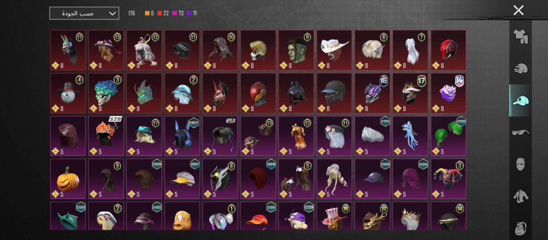Select the snowman with black hat item
The image size is (548, 240).
[68, 93]
